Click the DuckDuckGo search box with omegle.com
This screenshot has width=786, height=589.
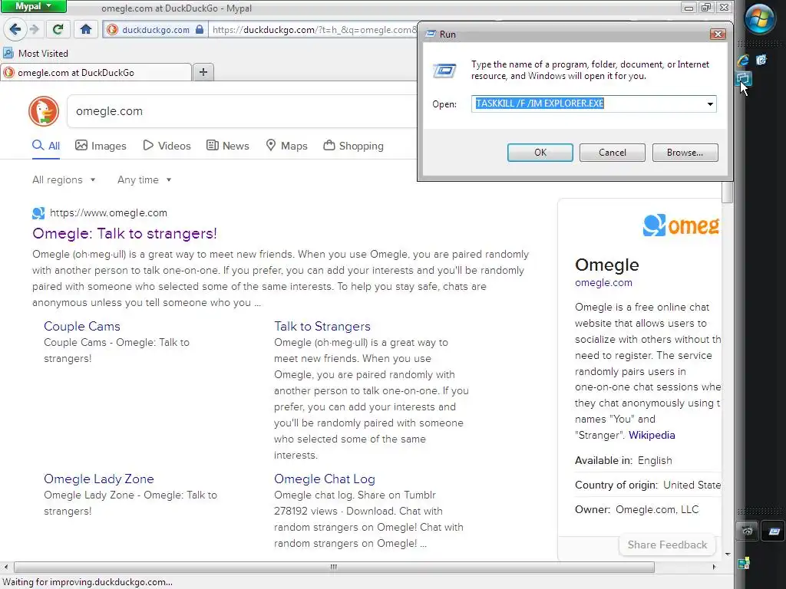pyautogui.click(x=243, y=111)
